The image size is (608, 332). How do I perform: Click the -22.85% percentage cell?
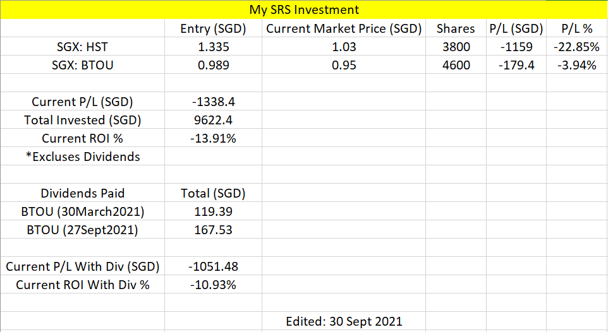[577, 47]
